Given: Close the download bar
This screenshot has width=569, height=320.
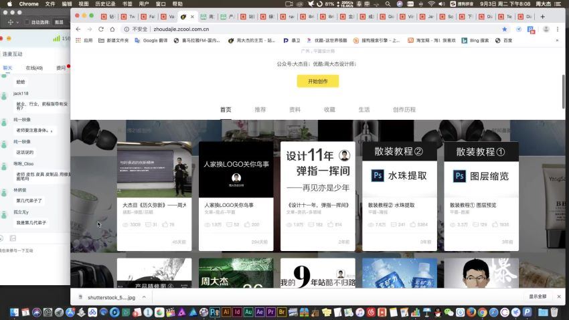Looking at the screenshot, I should coord(559,297).
